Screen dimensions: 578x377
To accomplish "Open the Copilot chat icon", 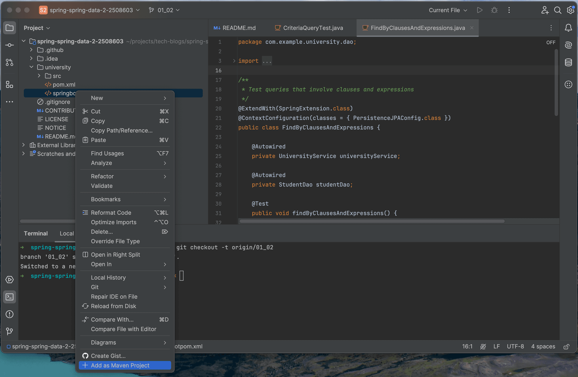I will (x=568, y=84).
